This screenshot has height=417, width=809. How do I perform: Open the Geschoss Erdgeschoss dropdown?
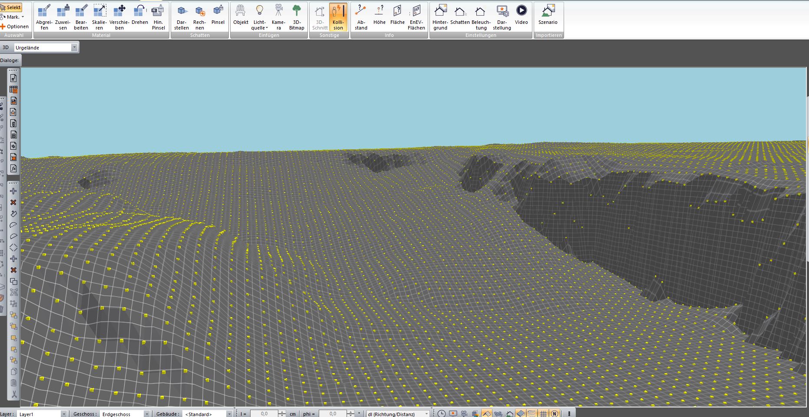pyautogui.click(x=146, y=414)
